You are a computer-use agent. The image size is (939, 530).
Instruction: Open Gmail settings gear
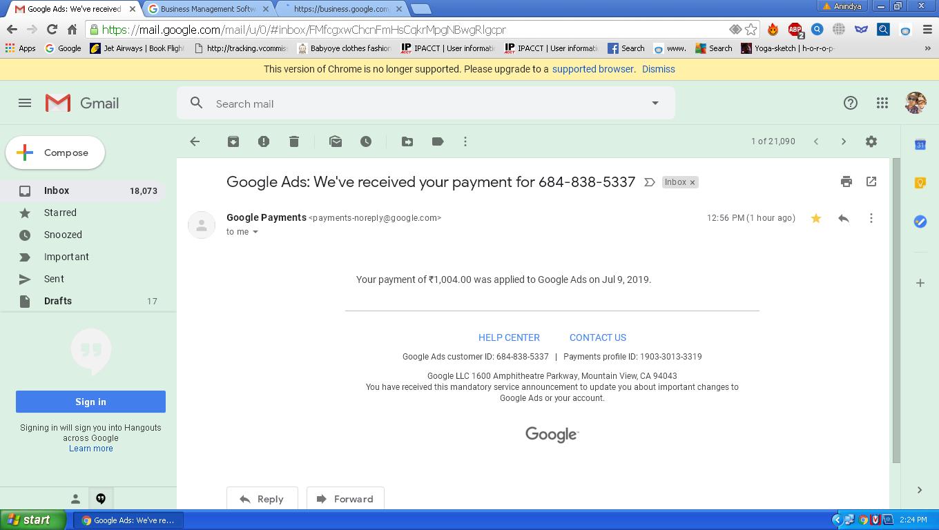coord(871,141)
